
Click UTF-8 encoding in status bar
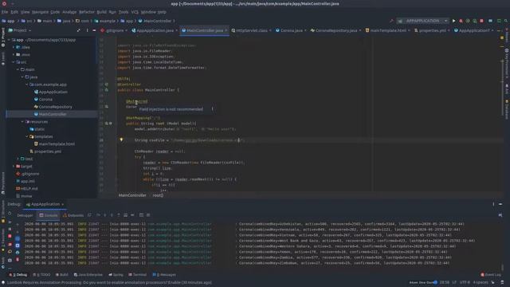tap(465, 282)
